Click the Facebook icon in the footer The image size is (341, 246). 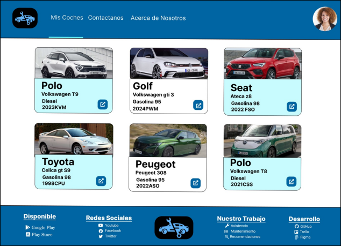101,231
